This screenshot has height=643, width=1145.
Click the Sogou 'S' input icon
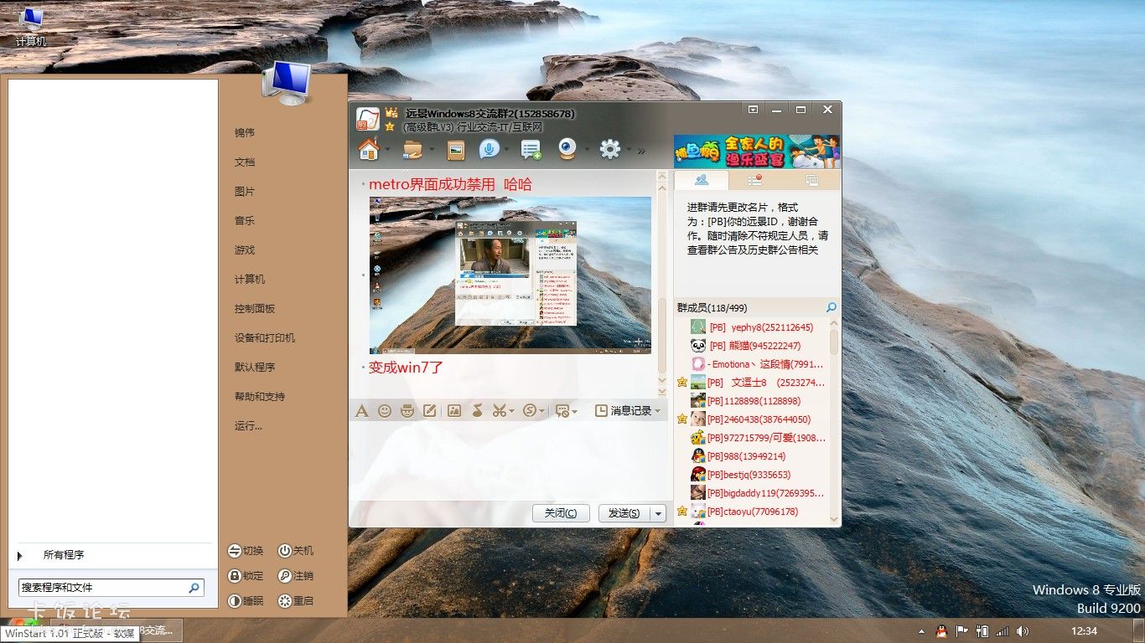[x=530, y=411]
